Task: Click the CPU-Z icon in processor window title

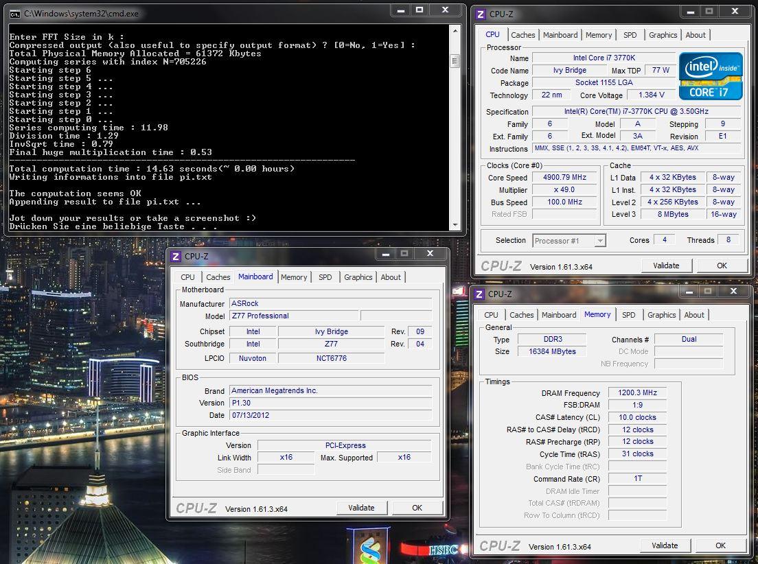Action: [x=481, y=14]
